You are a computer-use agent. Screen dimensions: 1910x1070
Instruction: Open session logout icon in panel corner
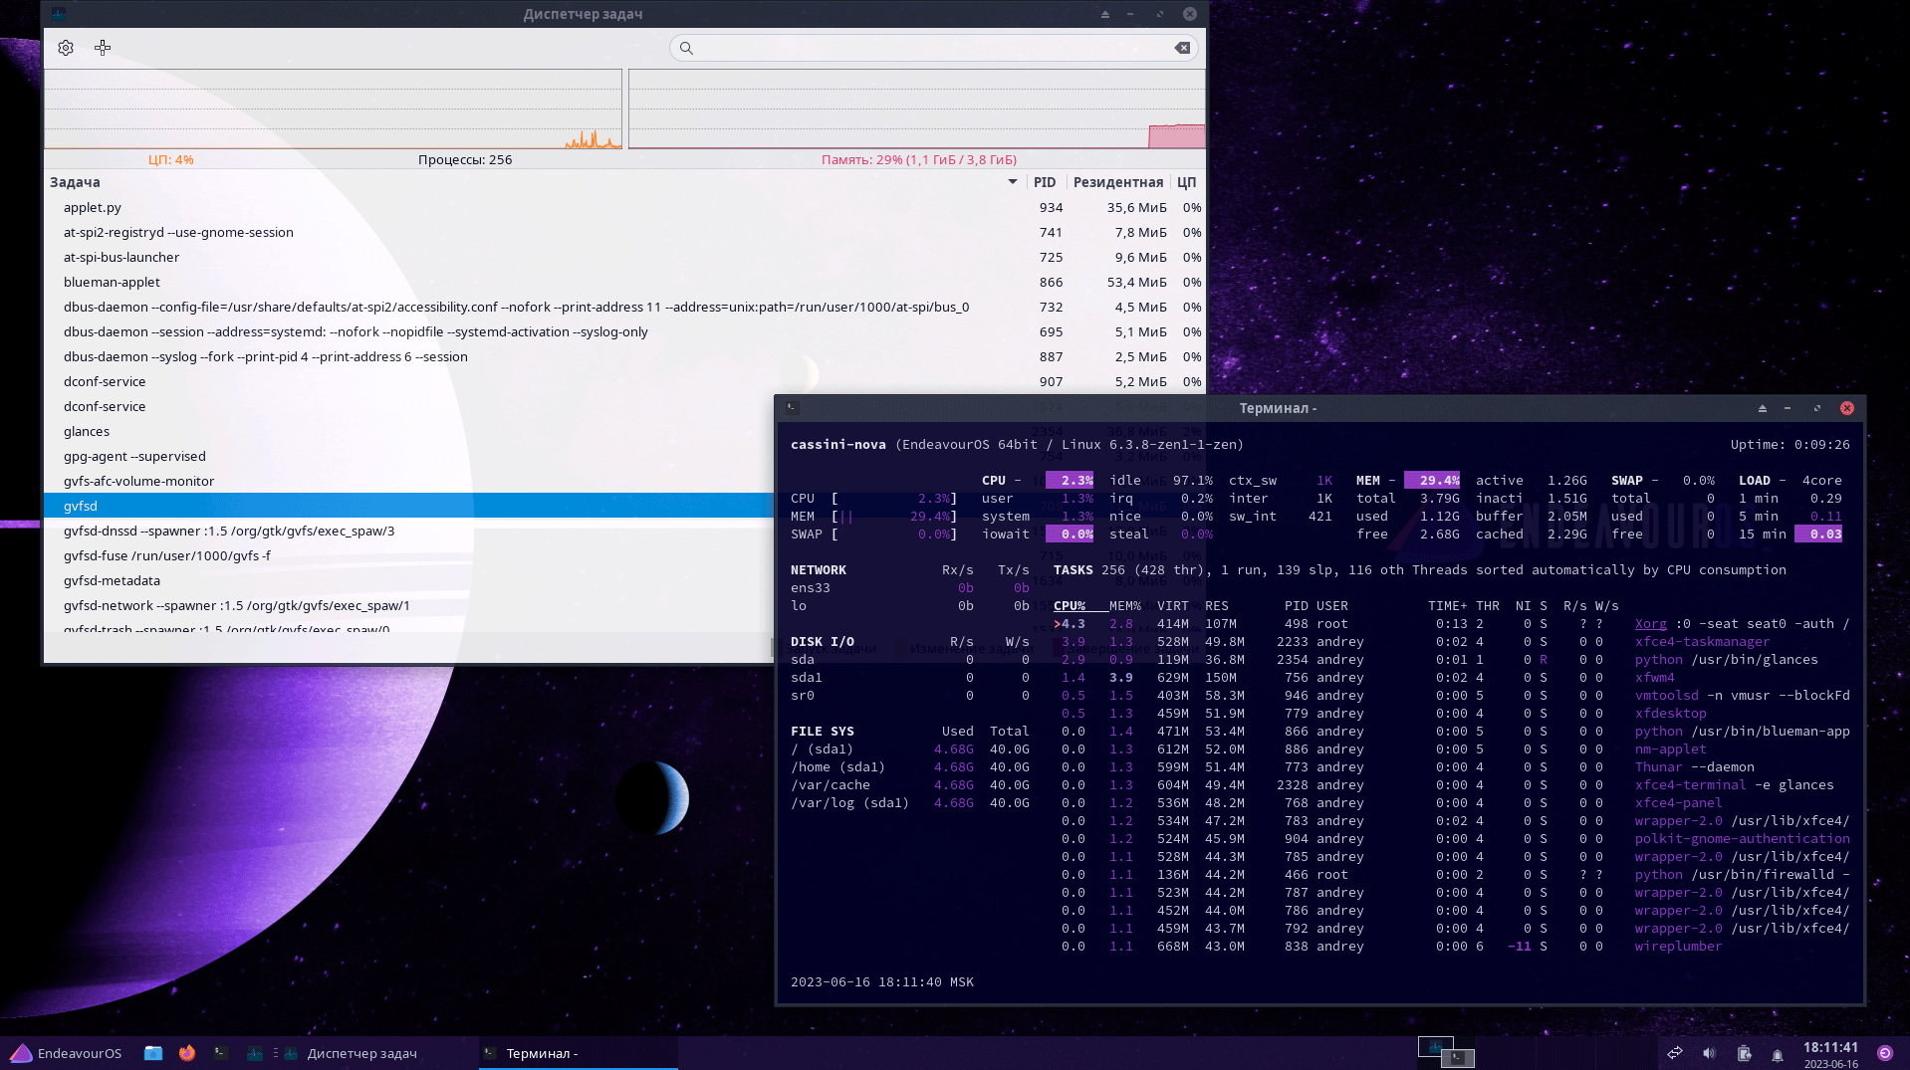click(1885, 1053)
